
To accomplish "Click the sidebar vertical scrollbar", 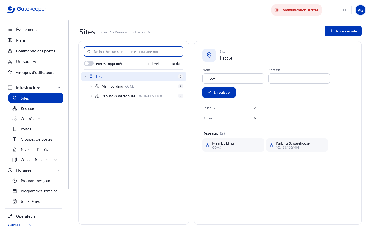I will pyautogui.click(x=68, y=105).
